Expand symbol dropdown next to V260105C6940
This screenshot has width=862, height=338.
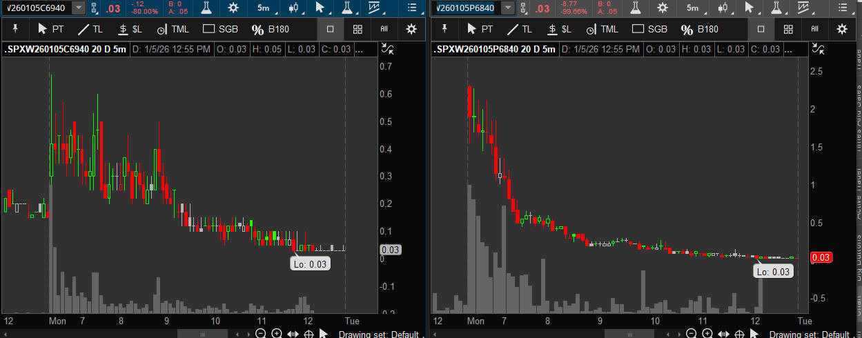pos(79,8)
